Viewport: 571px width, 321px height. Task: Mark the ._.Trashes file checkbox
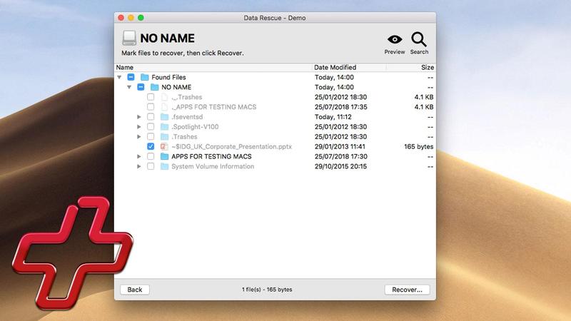151,97
